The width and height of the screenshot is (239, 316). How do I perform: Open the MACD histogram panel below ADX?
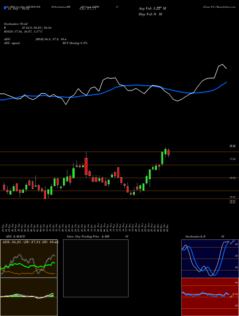click(29, 297)
